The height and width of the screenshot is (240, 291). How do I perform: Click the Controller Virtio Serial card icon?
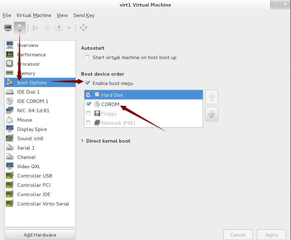click(x=9, y=203)
